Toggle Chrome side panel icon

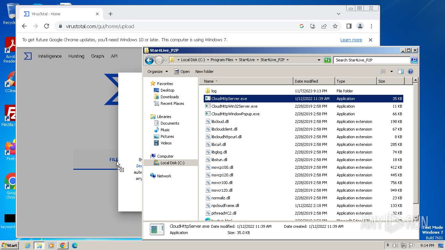coord(349,26)
